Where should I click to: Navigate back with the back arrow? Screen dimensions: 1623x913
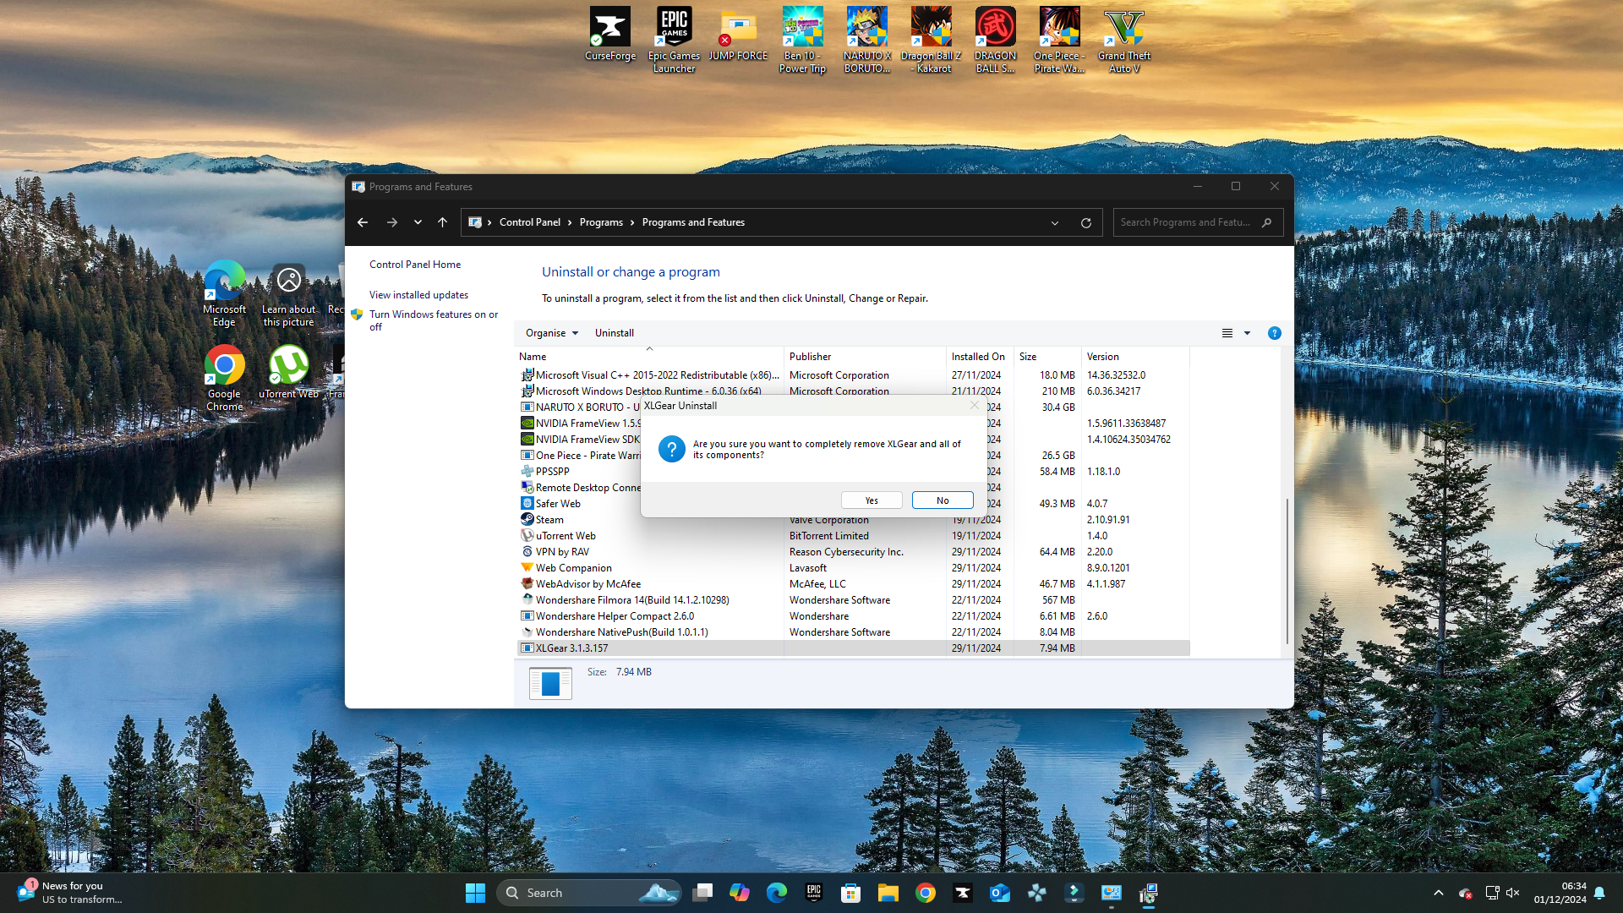[363, 222]
